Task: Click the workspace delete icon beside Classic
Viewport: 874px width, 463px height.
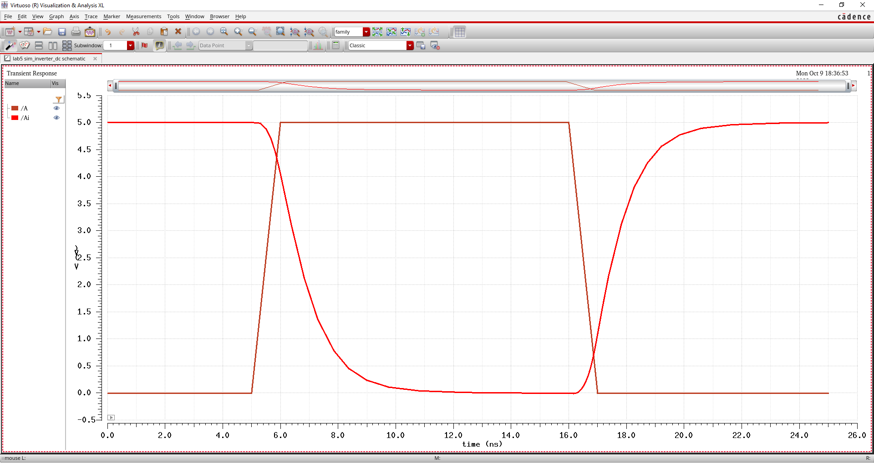Action: 435,45
